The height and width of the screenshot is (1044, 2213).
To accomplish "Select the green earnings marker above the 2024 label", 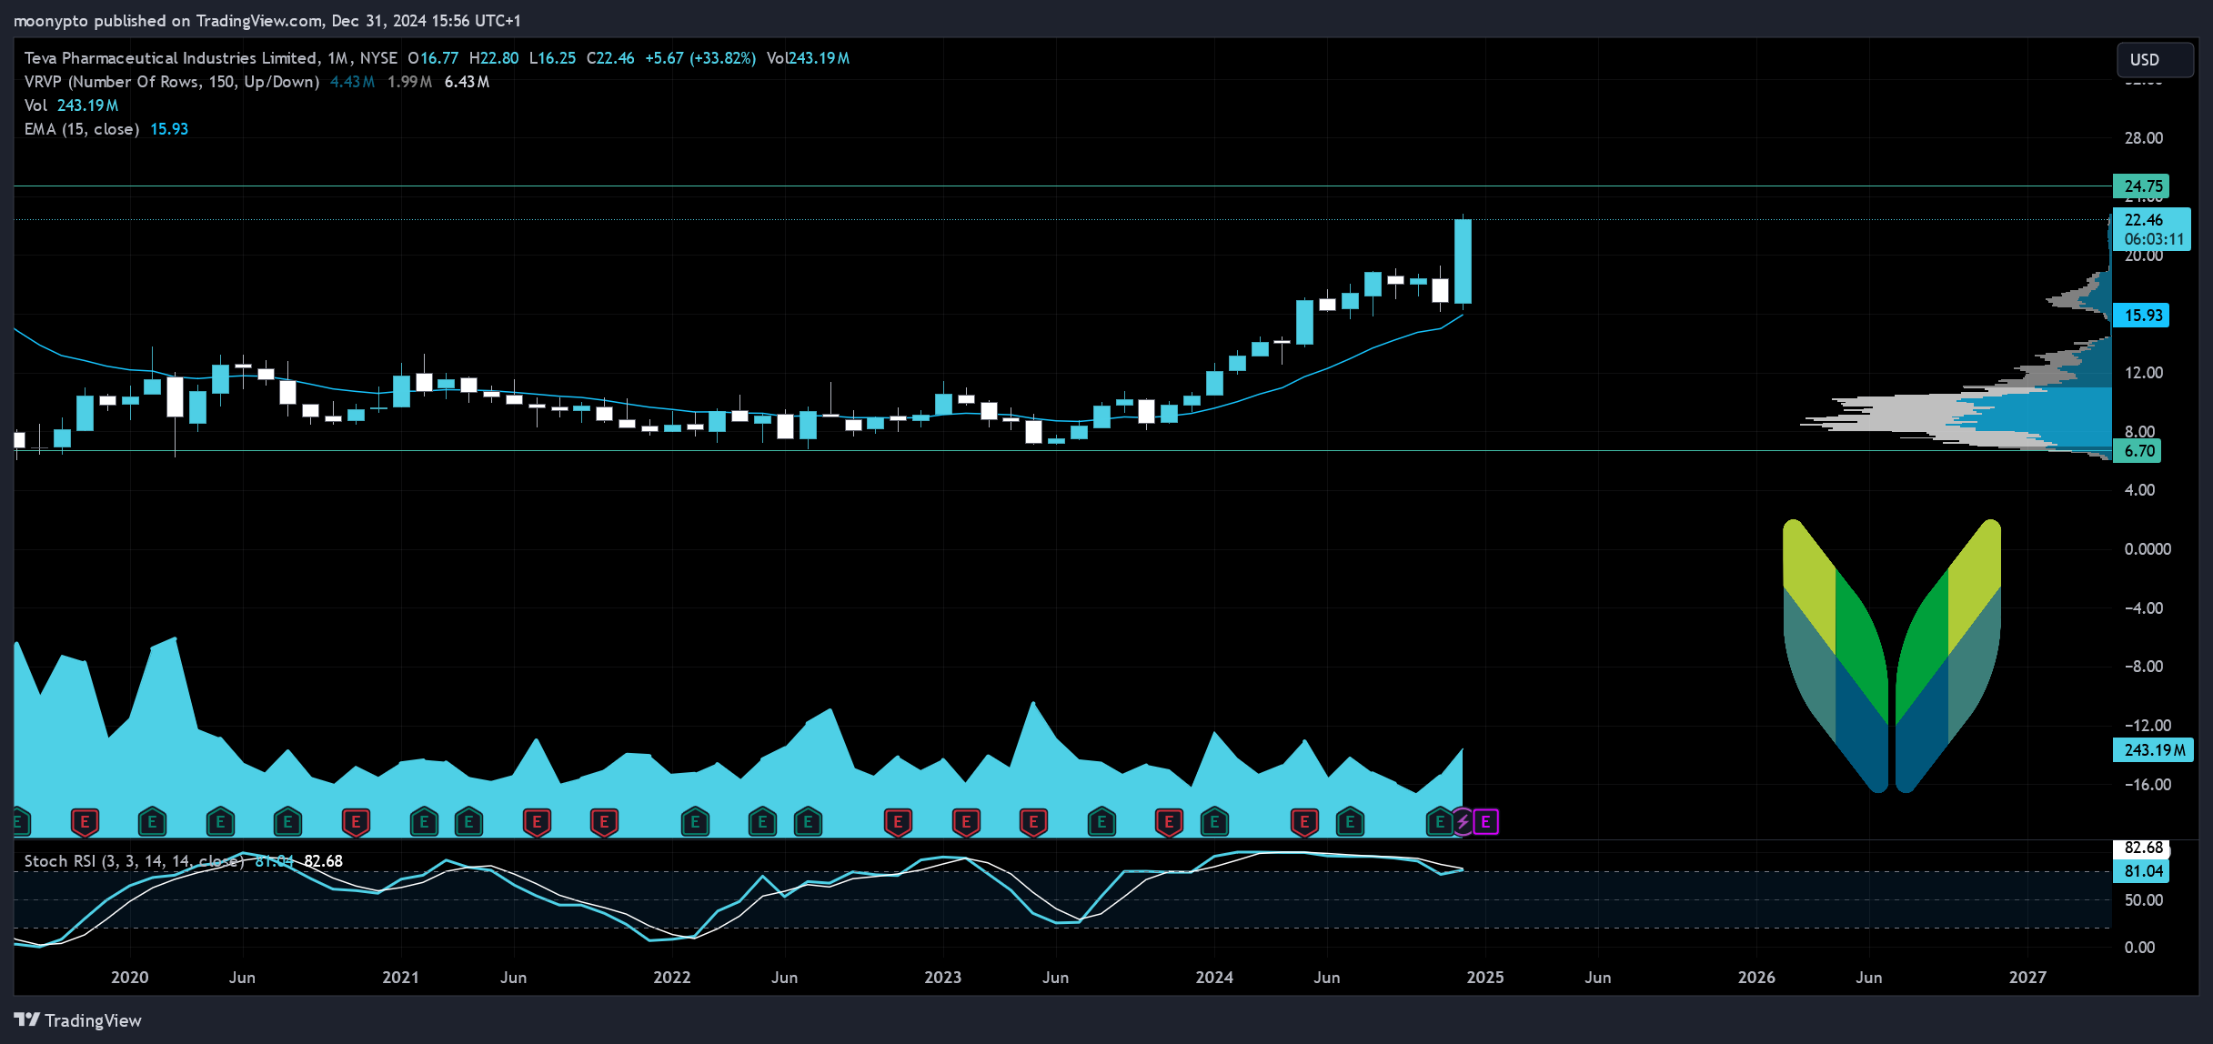I will pos(1214,822).
